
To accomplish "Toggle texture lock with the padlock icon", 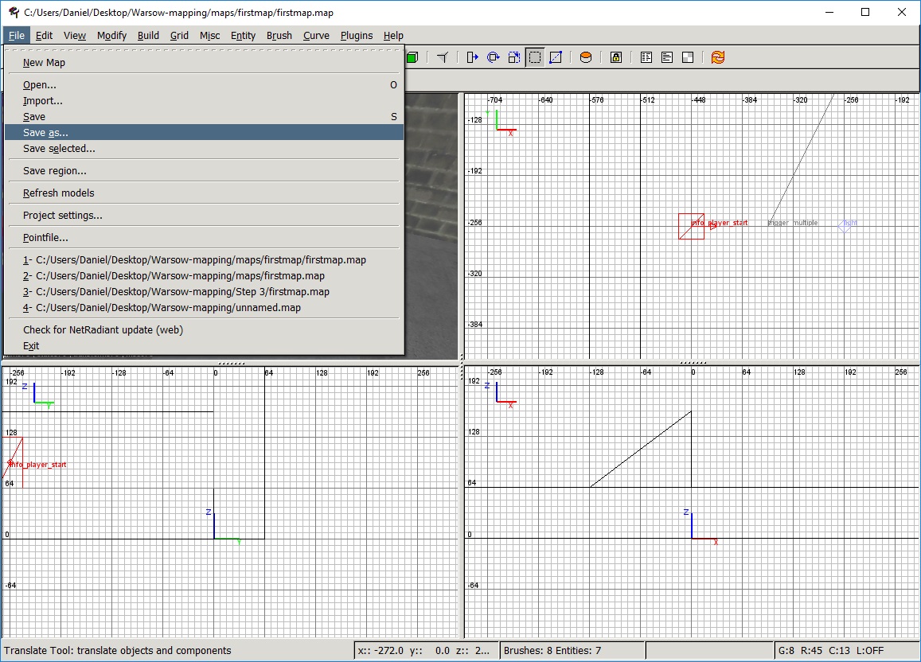I will [616, 56].
